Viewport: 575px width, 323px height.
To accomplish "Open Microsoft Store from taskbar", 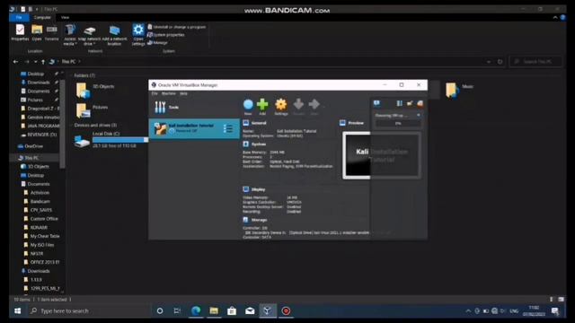I will [232, 311].
